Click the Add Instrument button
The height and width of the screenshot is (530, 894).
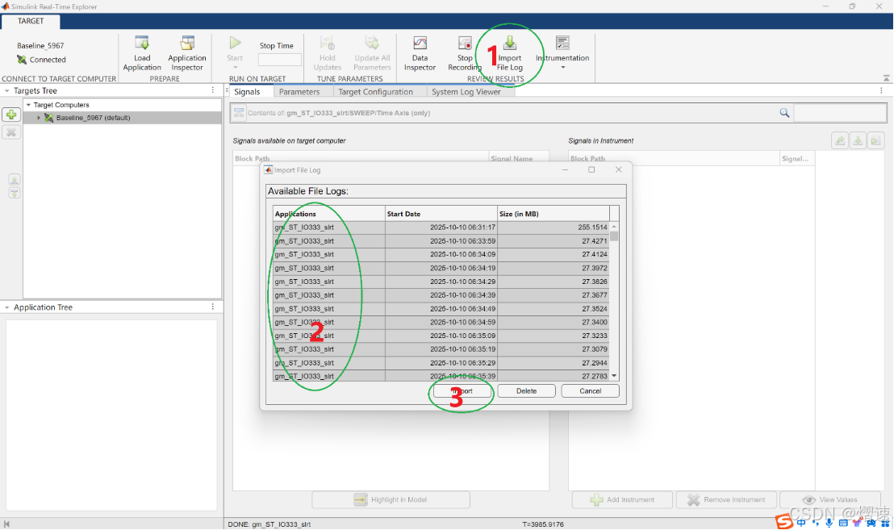(623, 500)
